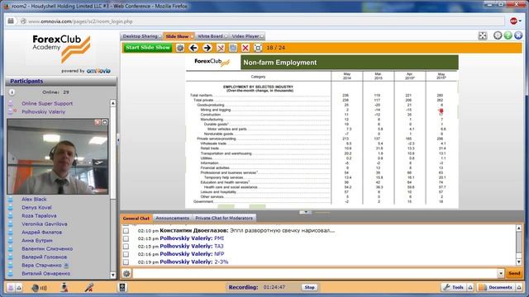Close the presenter webcam video
The width and height of the screenshot is (529, 297).
(98, 122)
